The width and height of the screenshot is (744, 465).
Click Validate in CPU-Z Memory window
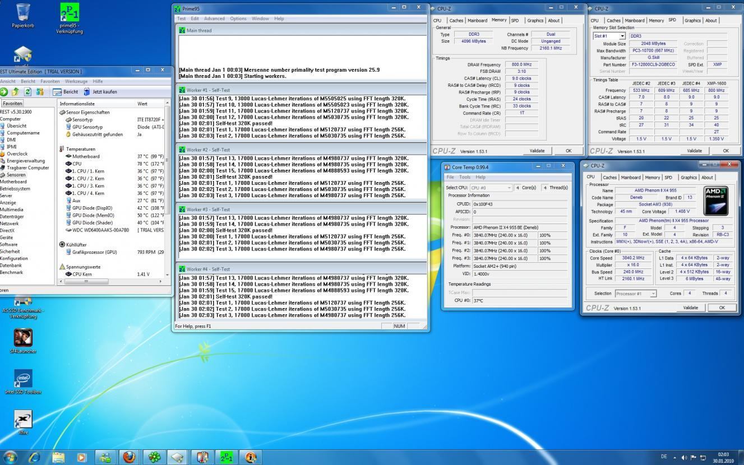pyautogui.click(x=537, y=151)
